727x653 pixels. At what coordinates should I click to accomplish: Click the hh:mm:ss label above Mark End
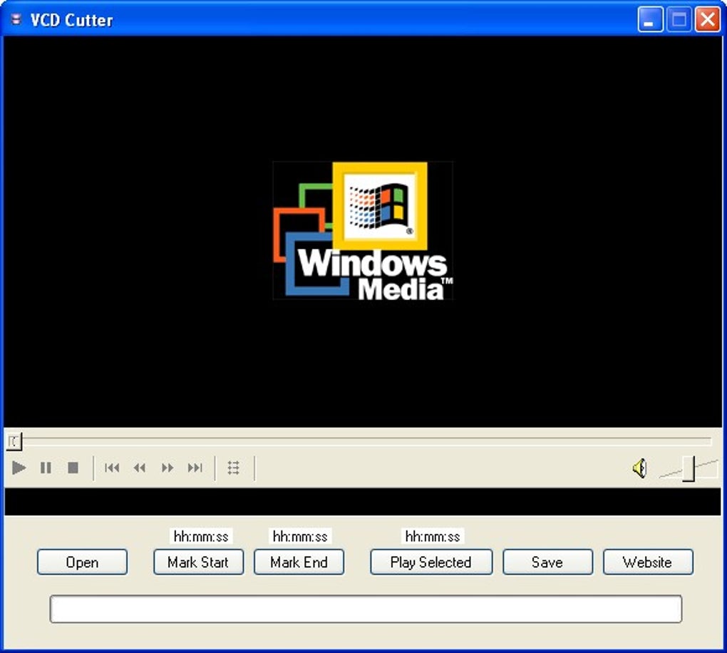pyautogui.click(x=300, y=537)
